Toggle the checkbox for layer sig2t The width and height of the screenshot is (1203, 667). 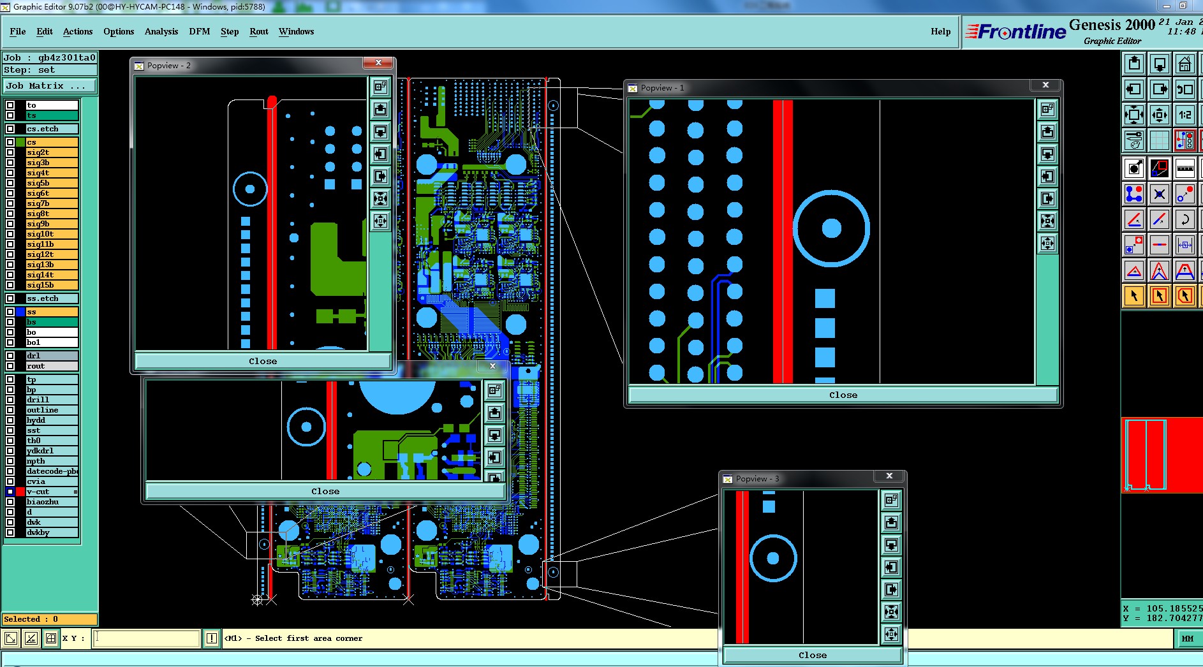[x=10, y=152]
